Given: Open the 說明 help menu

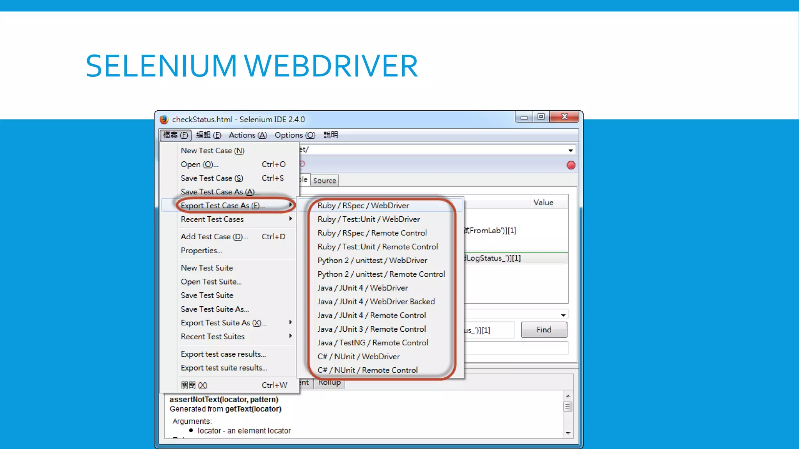Looking at the screenshot, I should [x=331, y=135].
